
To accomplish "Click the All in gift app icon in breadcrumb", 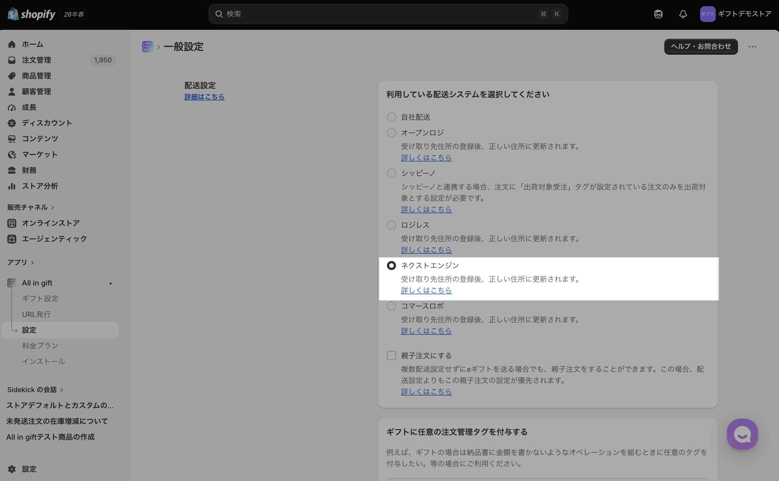I will pyautogui.click(x=148, y=47).
